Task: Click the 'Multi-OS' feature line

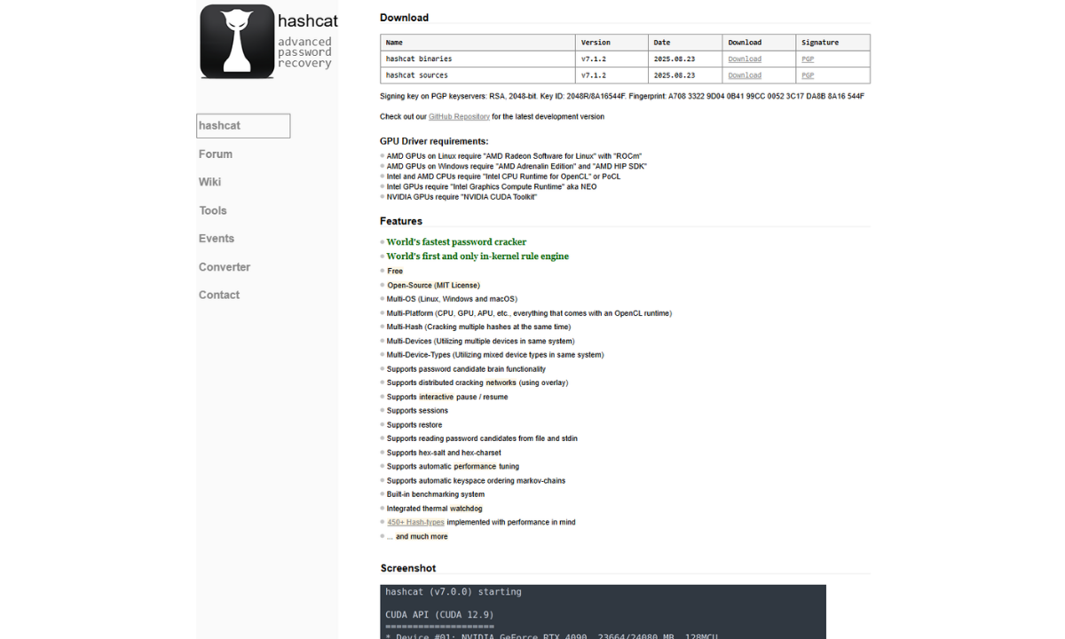Action: 452,299
